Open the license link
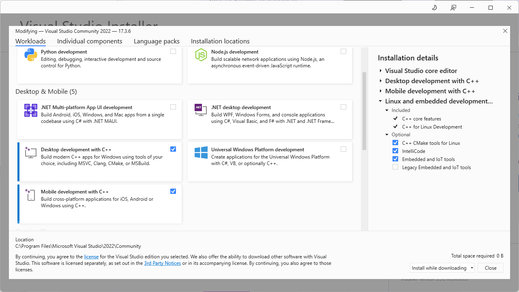The height and width of the screenshot is (292, 519). pos(91,257)
